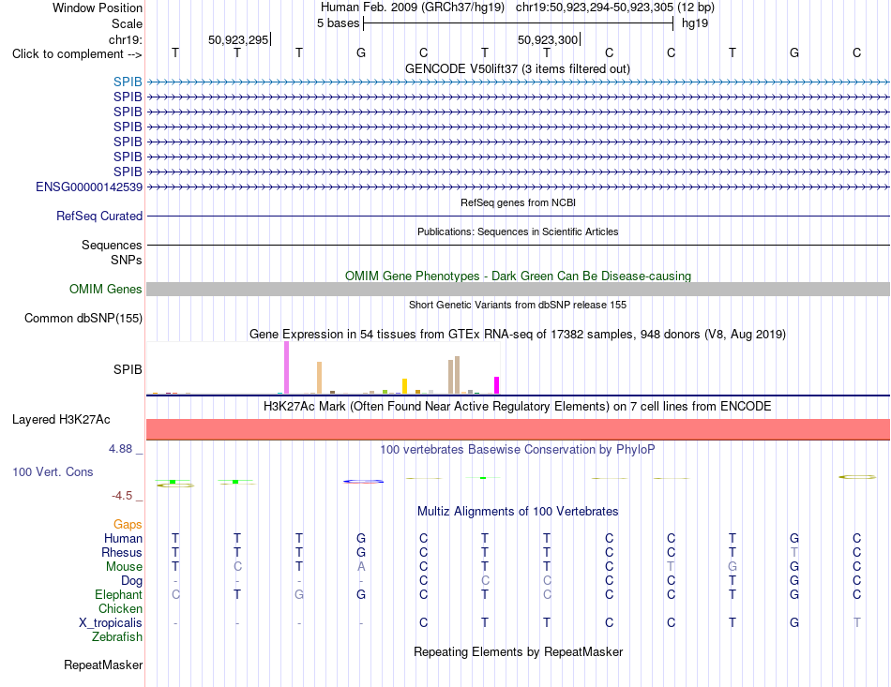This screenshot has width=891, height=687.
Task: Click the 'Click to complement -->' label
Action: [77, 54]
